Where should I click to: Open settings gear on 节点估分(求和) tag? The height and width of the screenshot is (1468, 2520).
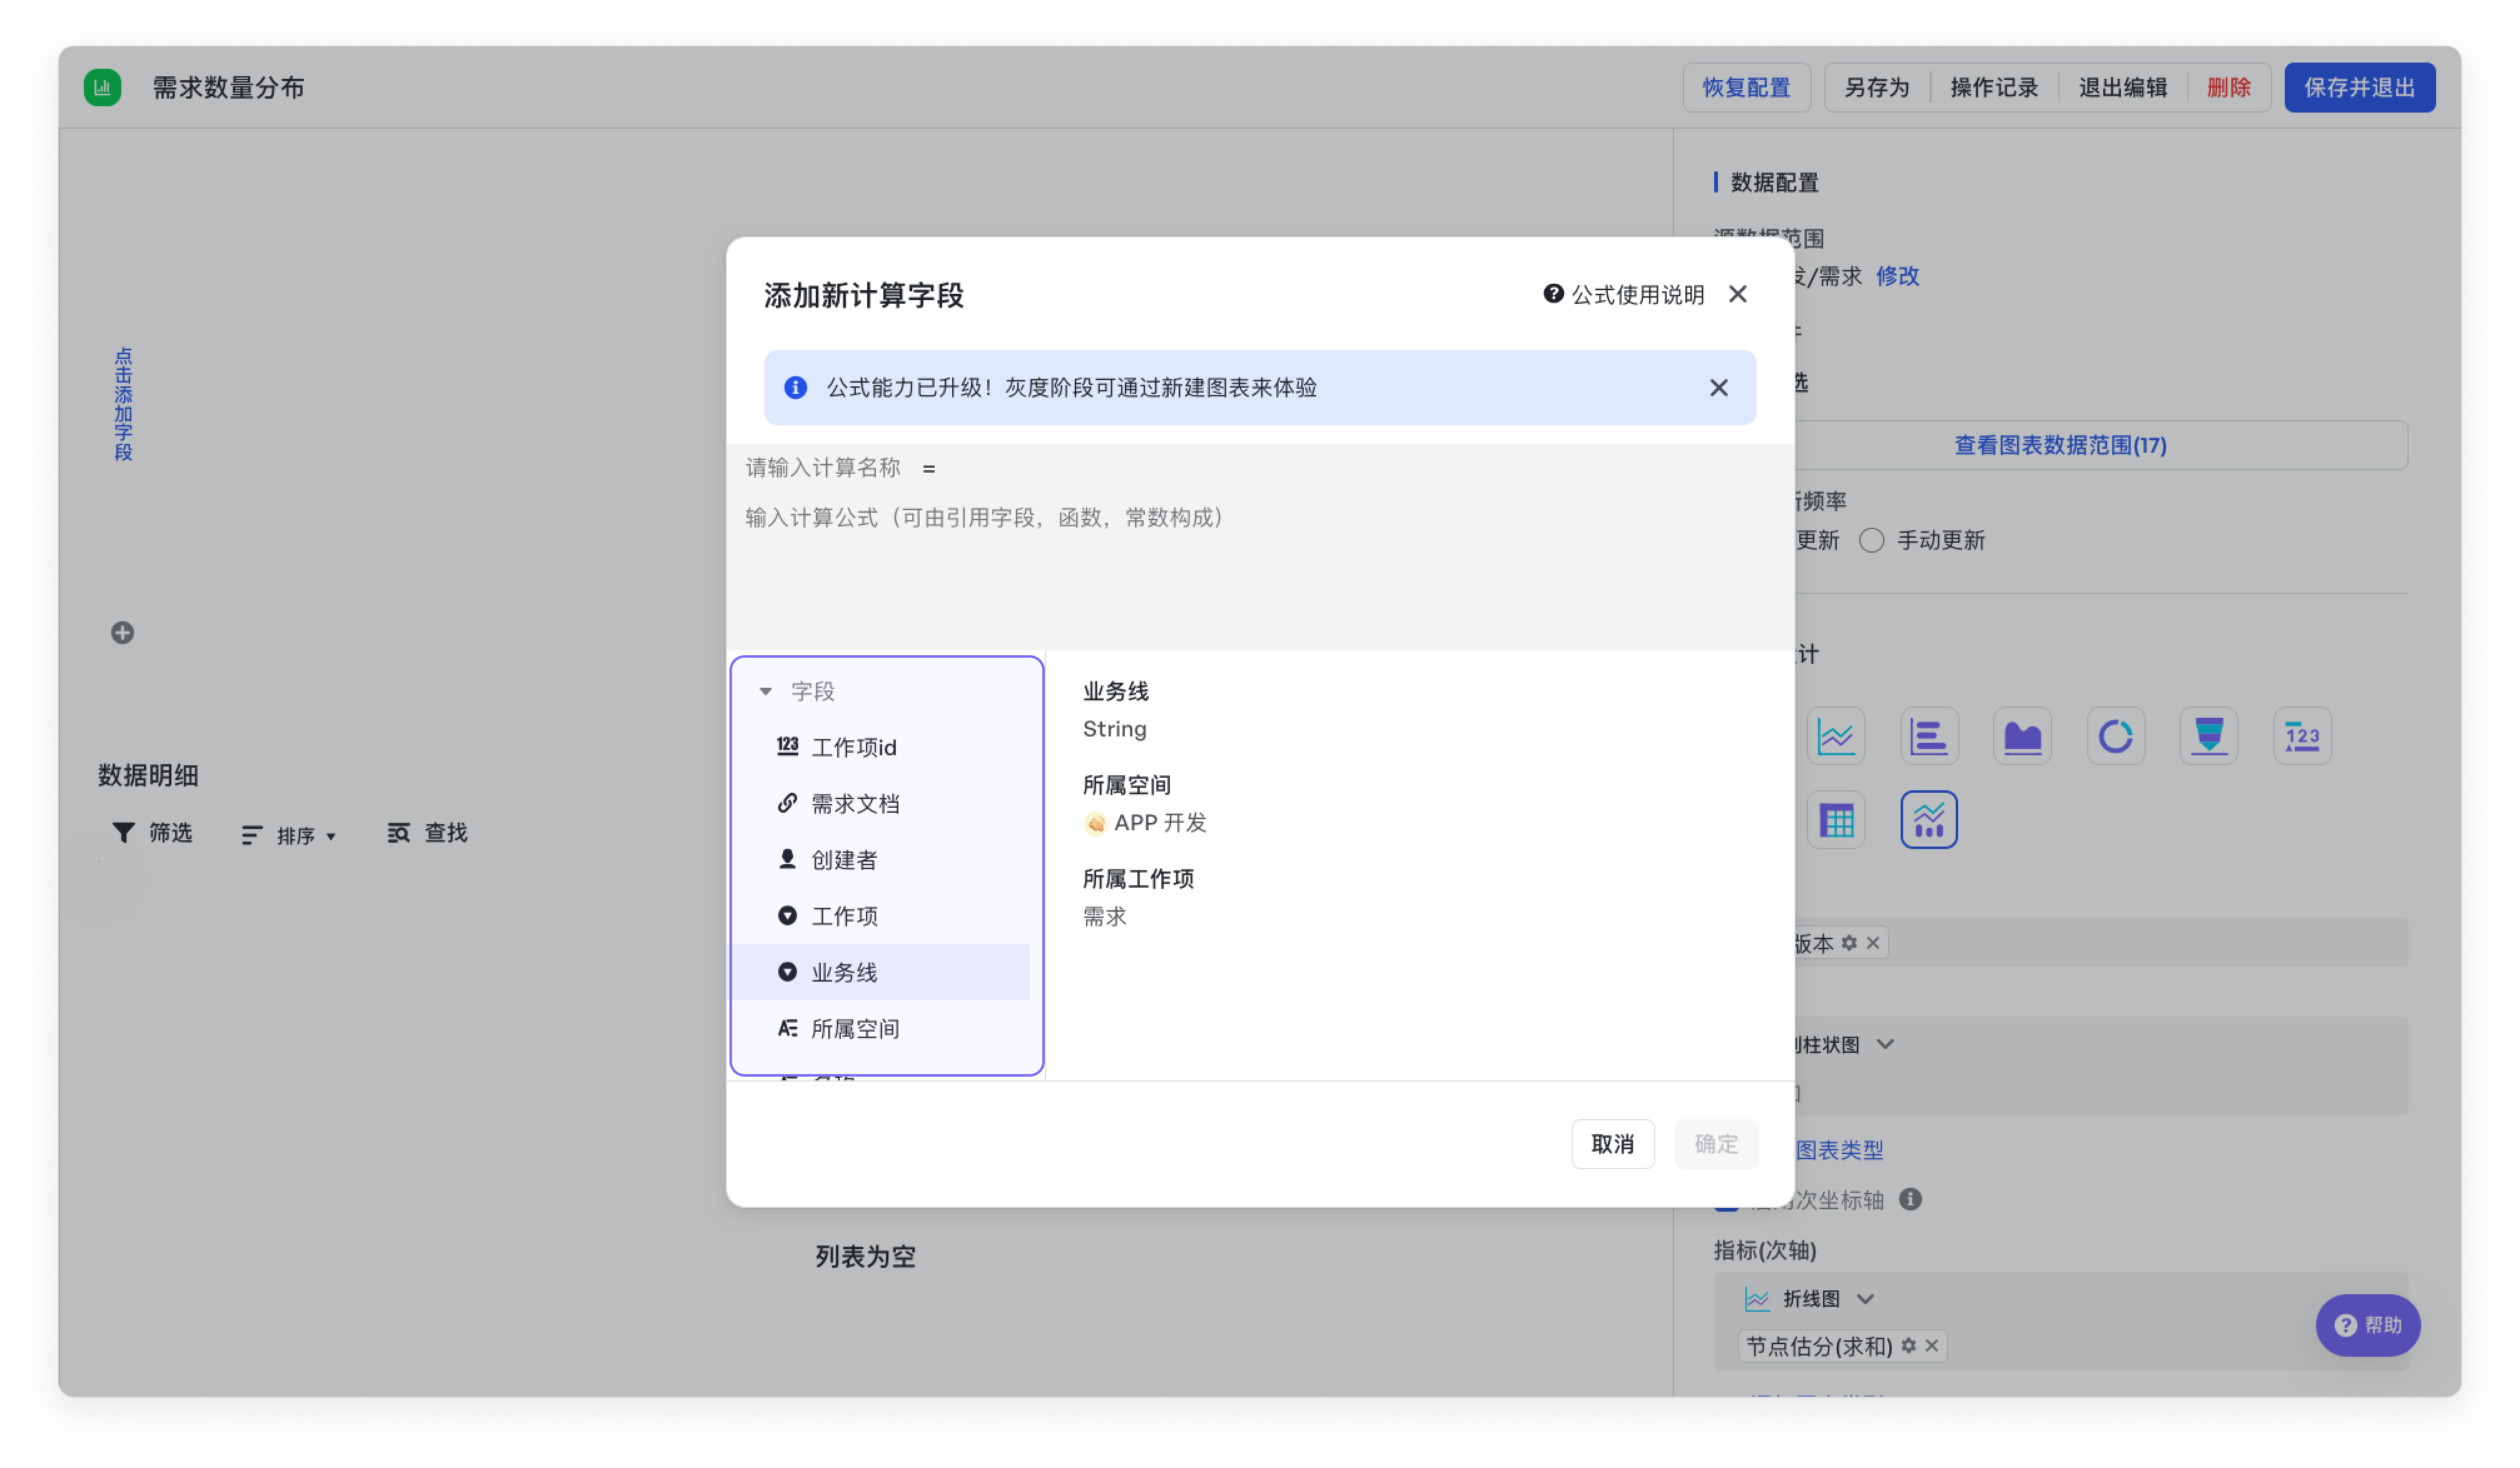tap(1909, 1346)
